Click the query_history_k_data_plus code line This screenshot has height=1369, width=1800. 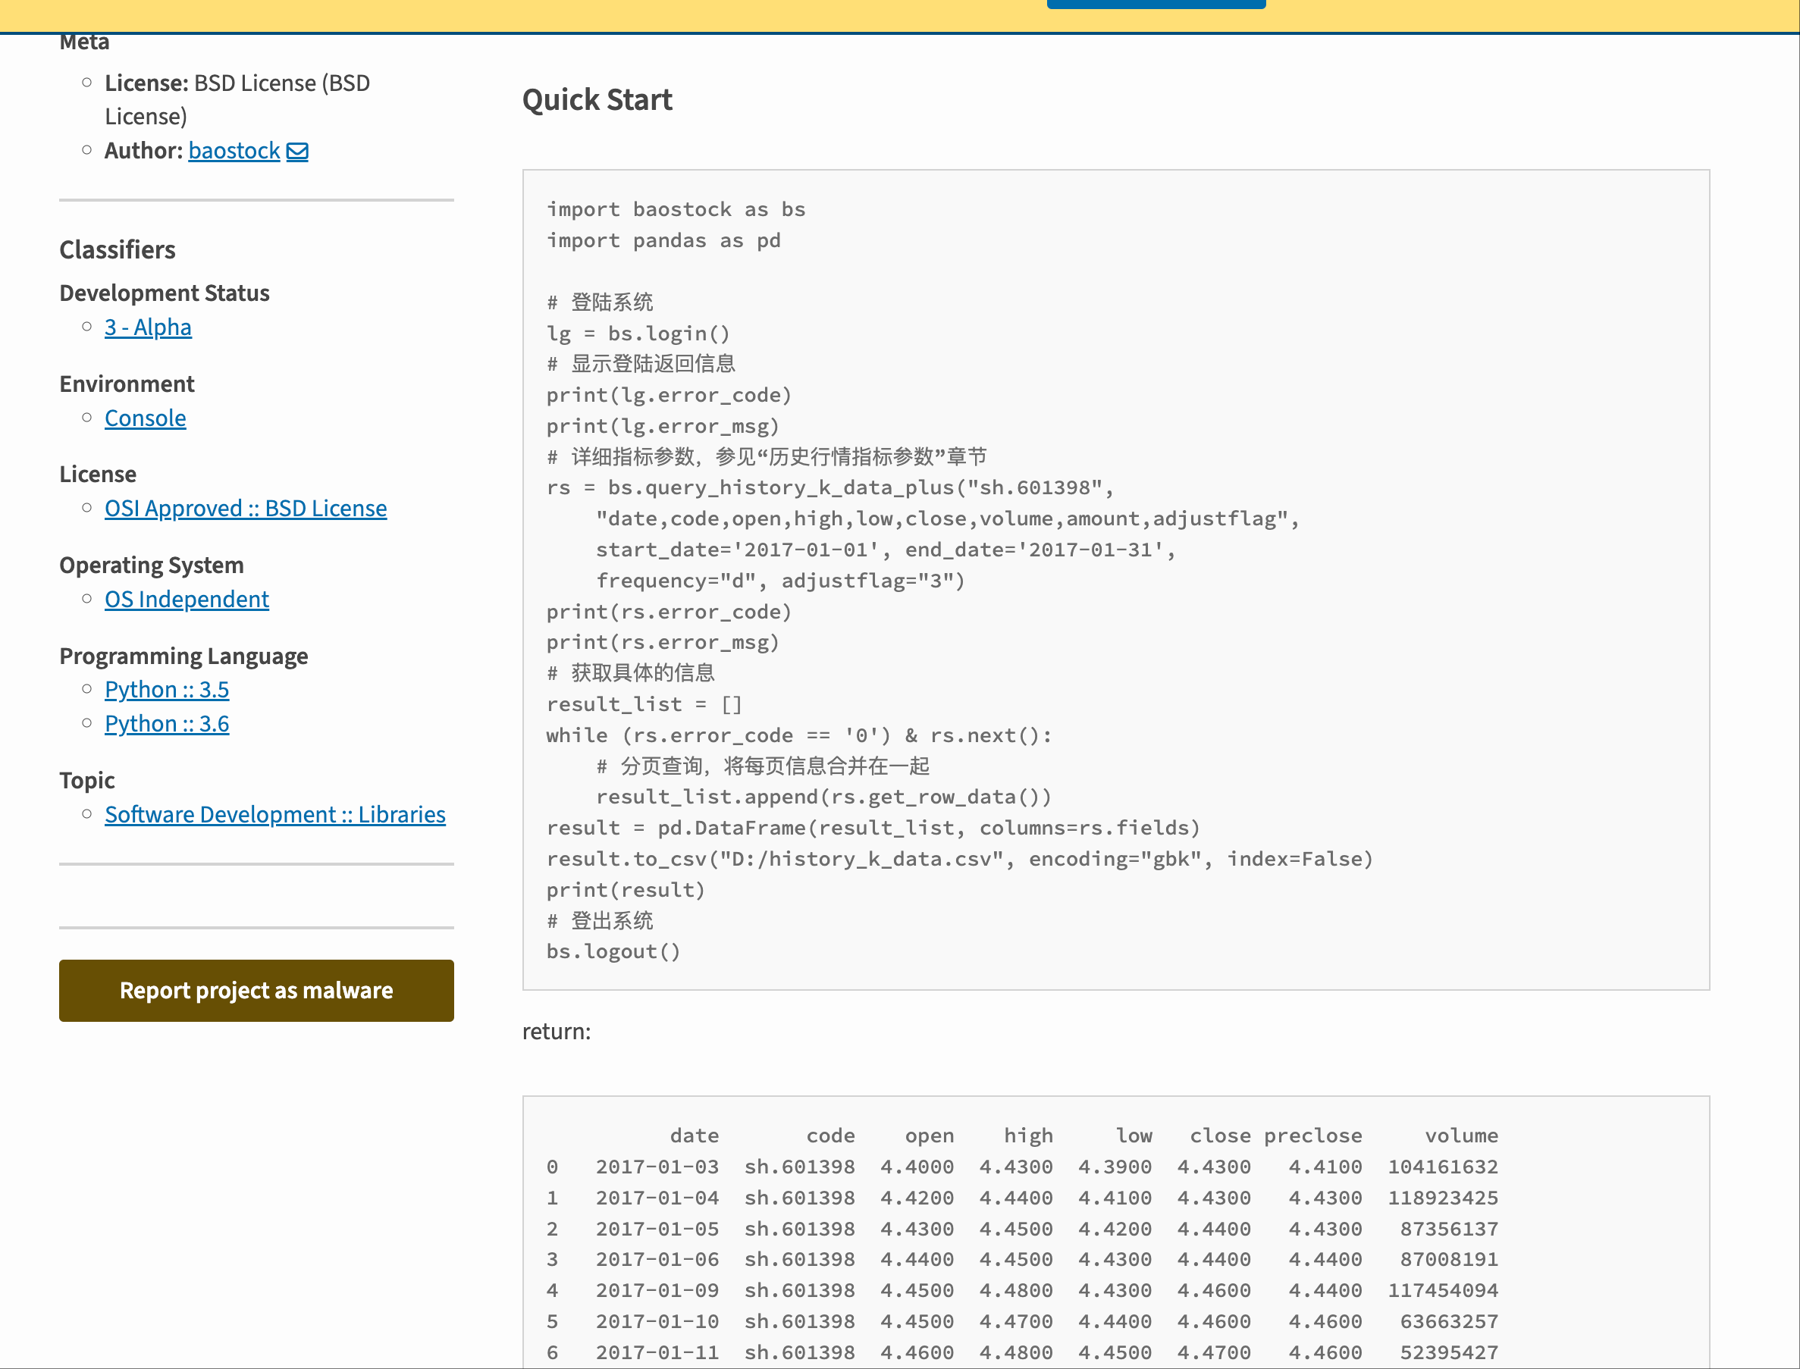click(830, 488)
